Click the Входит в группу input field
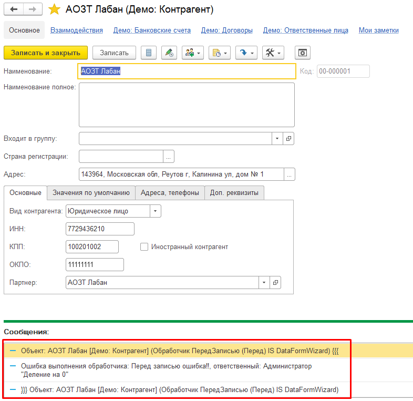The image size is (413, 401). (175, 138)
